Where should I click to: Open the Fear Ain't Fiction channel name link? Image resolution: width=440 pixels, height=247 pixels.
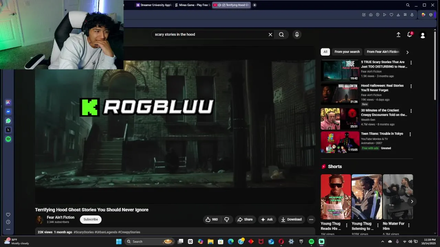60,217
